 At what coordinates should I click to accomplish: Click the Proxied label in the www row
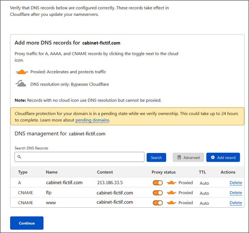[186, 203]
